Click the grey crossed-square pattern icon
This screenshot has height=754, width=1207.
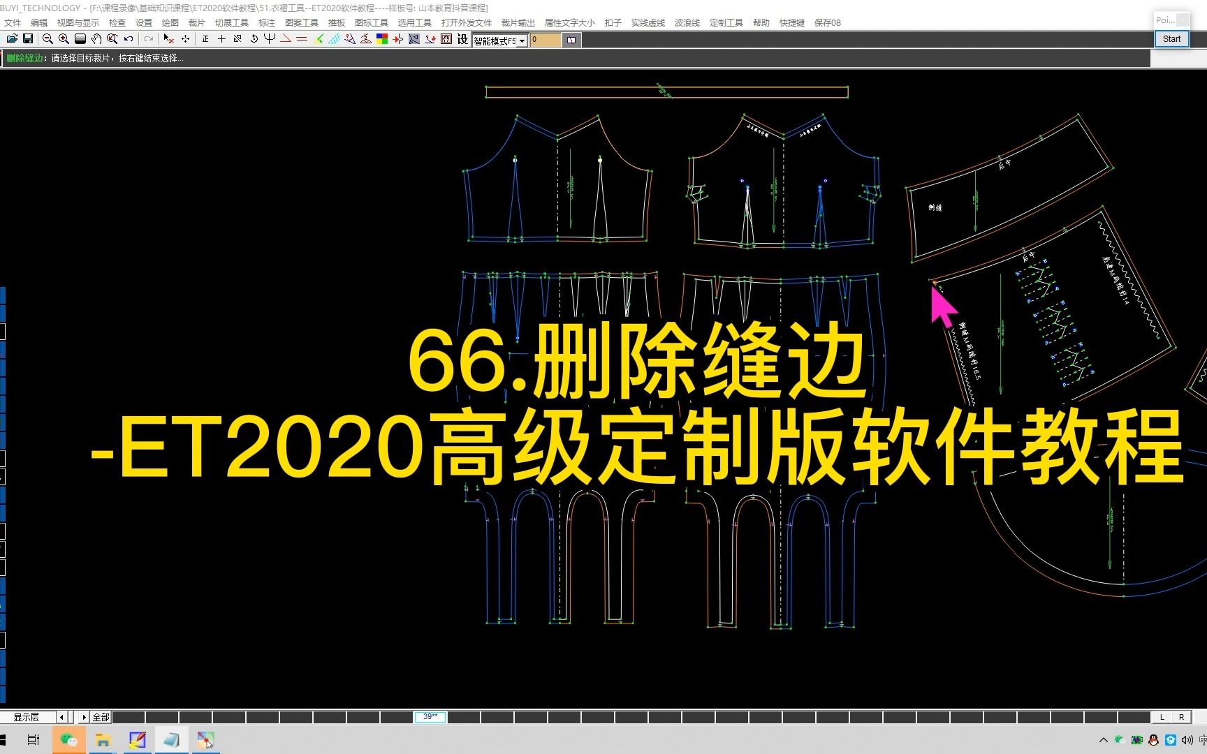pyautogui.click(x=414, y=39)
